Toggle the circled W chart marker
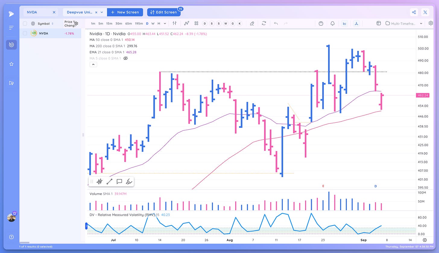This screenshot has width=439, height=253. (x=226, y=24)
